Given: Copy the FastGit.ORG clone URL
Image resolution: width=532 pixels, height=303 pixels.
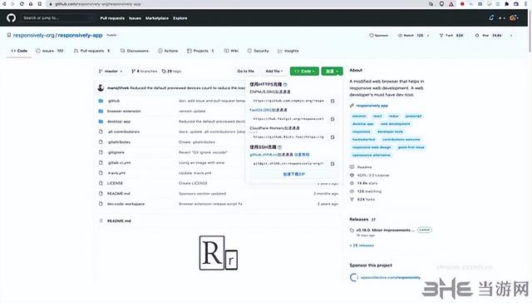Looking at the screenshot, I should tap(332, 119).
